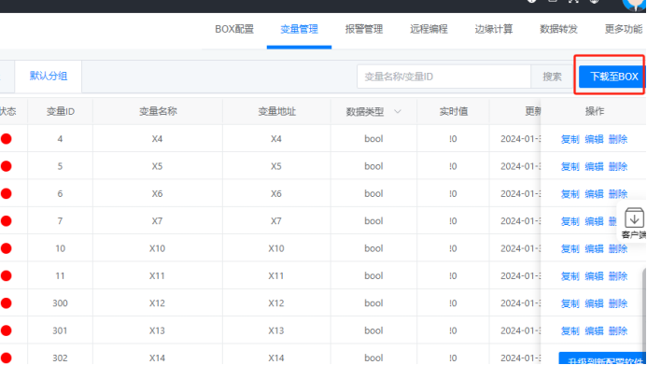
Task: Select realtime value !0 in X11 row
Action: [453, 276]
